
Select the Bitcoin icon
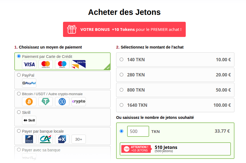pos(29,101)
